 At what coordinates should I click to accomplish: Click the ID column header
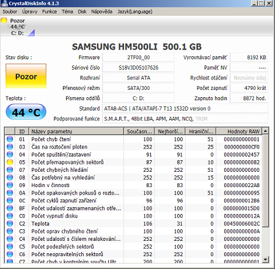(x=22, y=131)
